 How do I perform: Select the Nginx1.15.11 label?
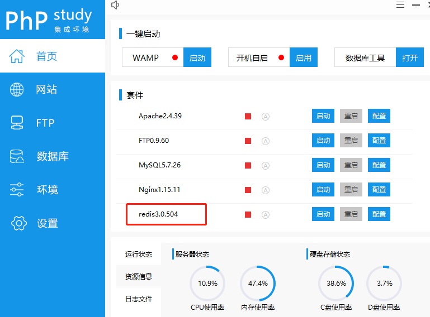click(159, 190)
